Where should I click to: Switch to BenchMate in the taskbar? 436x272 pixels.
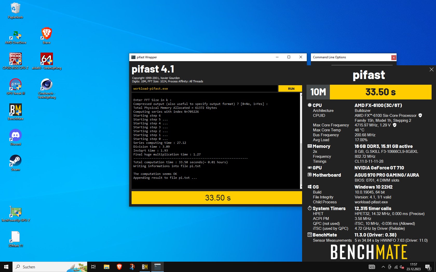pos(145,267)
